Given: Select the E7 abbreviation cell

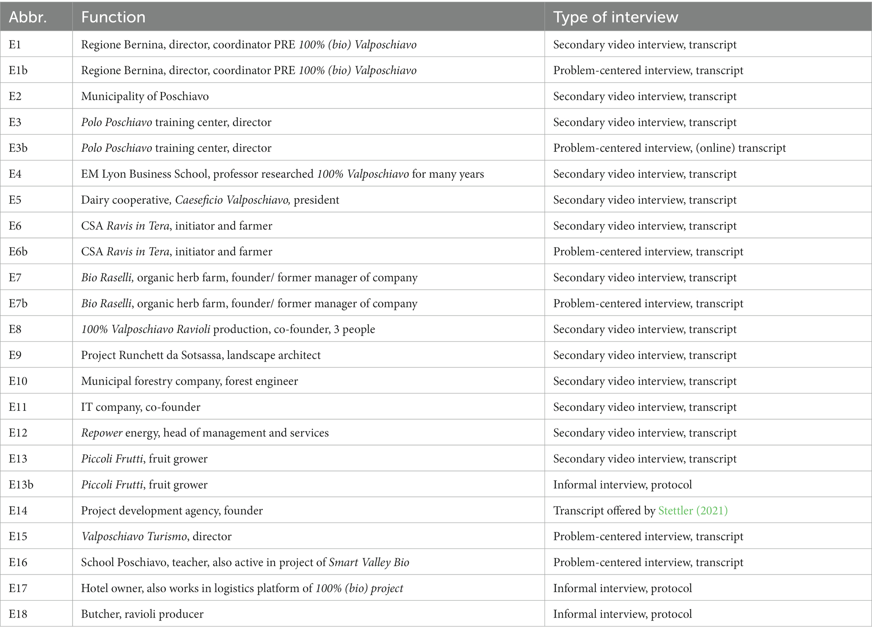Looking at the screenshot, I should point(36,277).
